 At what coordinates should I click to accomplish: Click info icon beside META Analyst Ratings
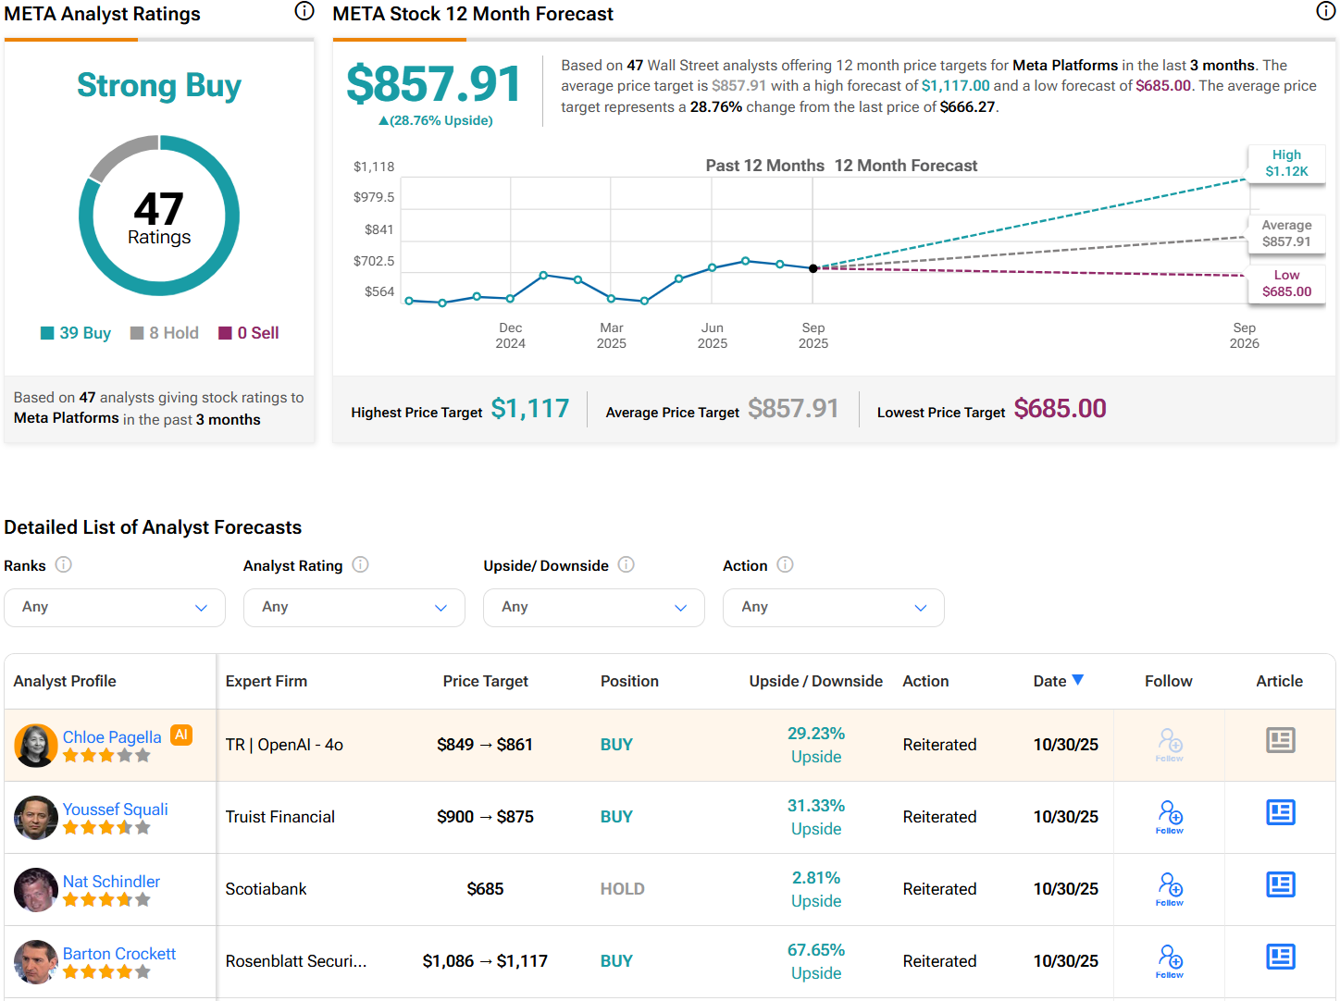pyautogui.click(x=304, y=11)
